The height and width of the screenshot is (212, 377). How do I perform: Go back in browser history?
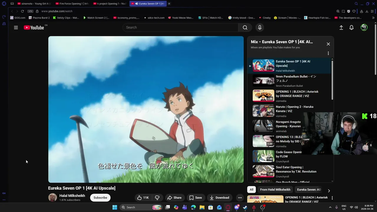point(12,11)
